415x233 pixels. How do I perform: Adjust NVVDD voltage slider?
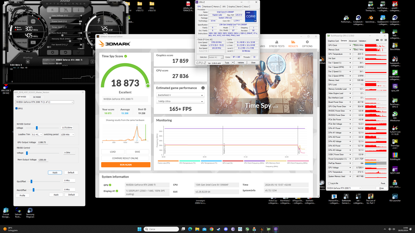coord(37,128)
